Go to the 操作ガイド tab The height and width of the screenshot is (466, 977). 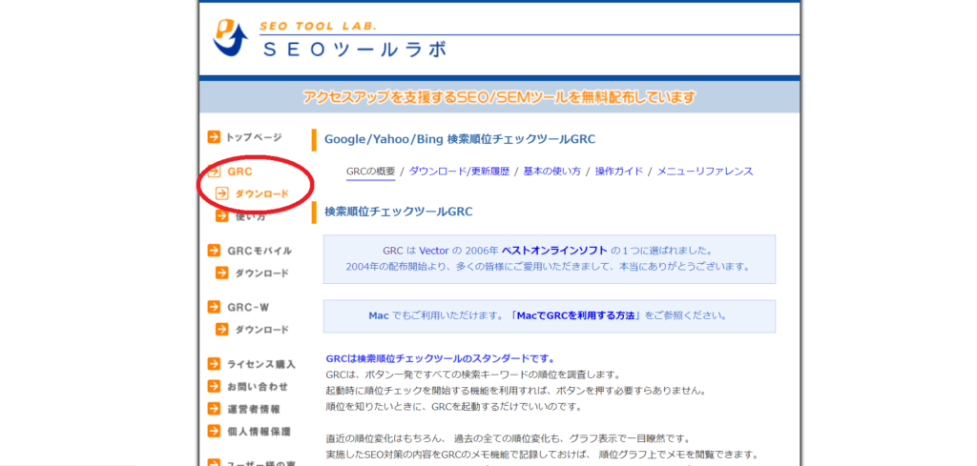(618, 172)
